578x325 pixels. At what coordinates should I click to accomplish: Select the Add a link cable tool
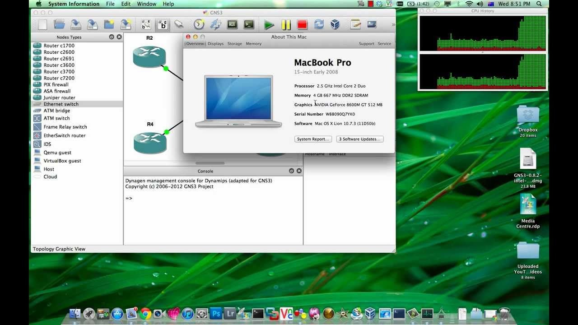click(179, 25)
